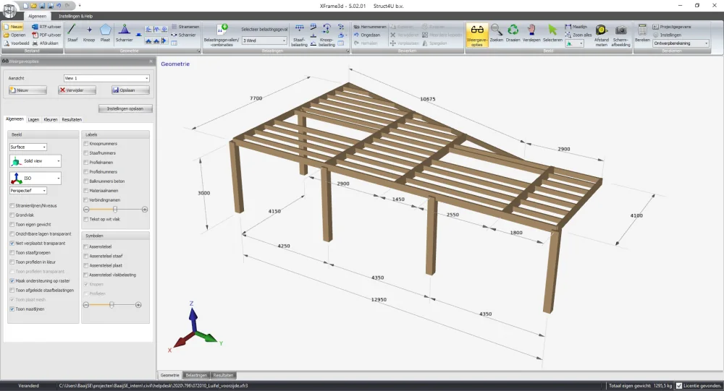Open the view dropdown under Zoom alles

(574, 43)
